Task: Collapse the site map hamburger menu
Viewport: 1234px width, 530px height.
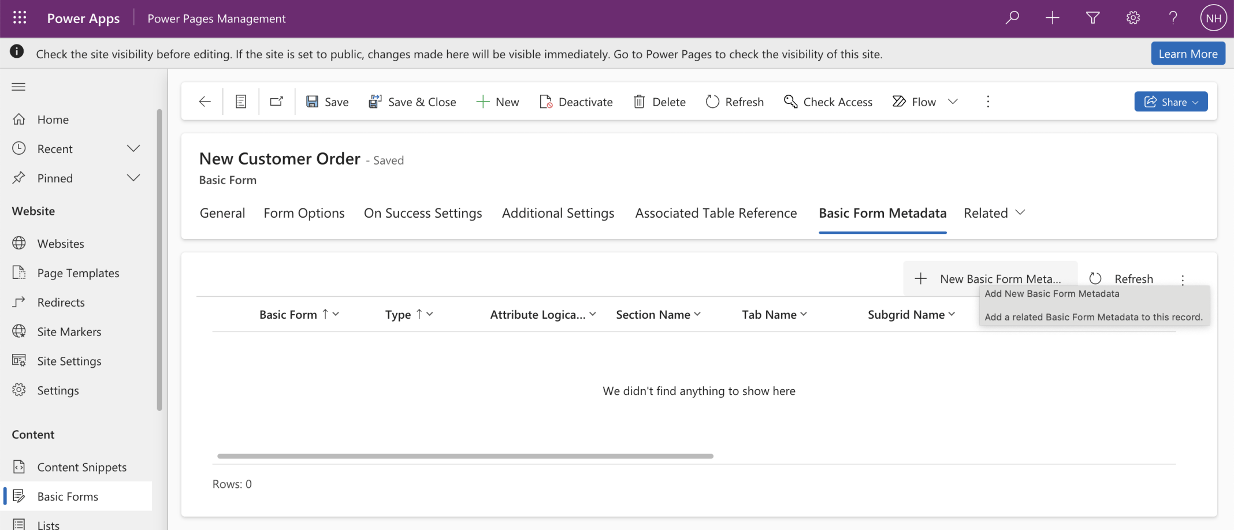Action: click(x=18, y=87)
